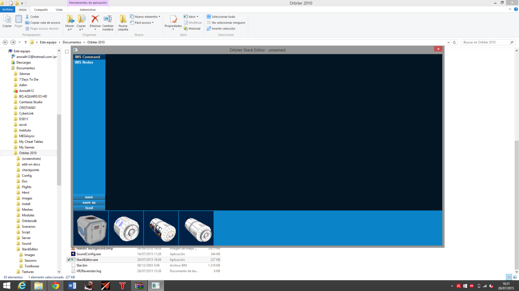Viewport: 519px width, 291px height.
Task: Switch to large icons view in status bar
Action: 515,277
